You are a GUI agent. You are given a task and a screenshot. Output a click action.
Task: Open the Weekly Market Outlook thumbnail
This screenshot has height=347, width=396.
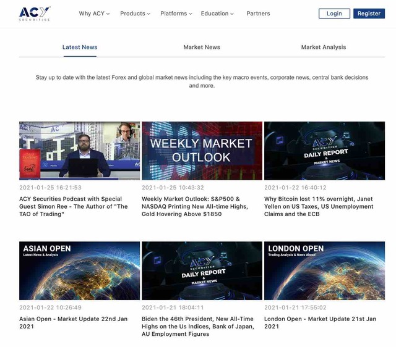point(202,151)
